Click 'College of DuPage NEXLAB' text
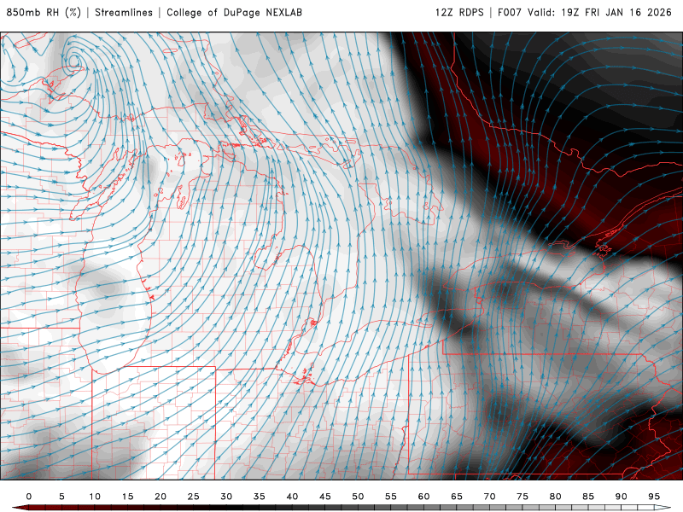The width and height of the screenshot is (683, 512). coord(234,12)
